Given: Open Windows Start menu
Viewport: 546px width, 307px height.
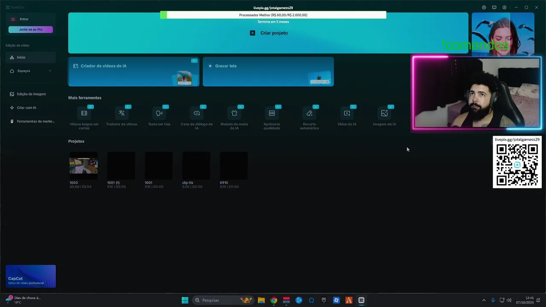Looking at the screenshot, I should (185, 300).
